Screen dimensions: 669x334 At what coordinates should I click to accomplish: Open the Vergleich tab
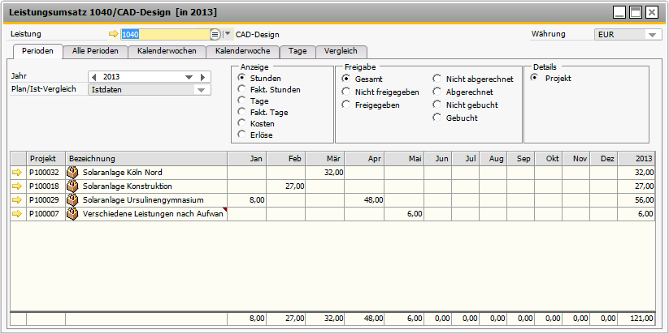pos(340,51)
